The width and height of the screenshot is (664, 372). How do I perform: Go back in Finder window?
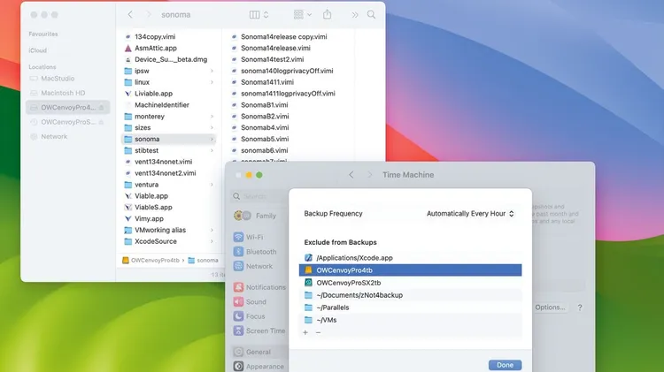[130, 14]
